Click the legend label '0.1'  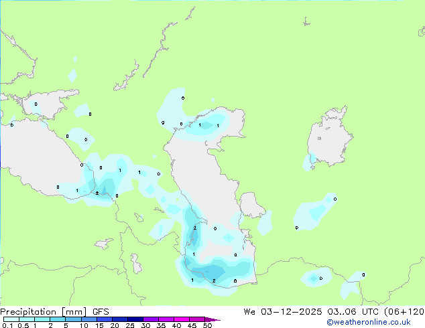click(7, 325)
